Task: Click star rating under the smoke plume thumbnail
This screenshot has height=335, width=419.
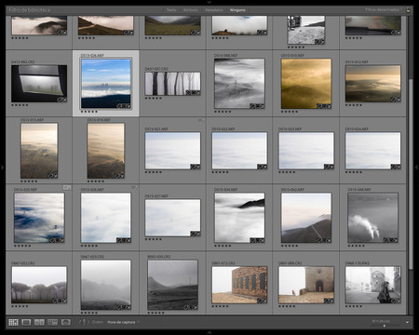Action: (356, 246)
